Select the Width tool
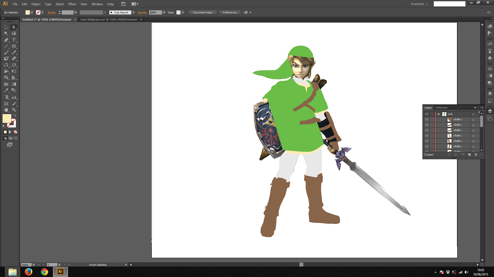Screen dimensions: 494x277 tap(6, 71)
